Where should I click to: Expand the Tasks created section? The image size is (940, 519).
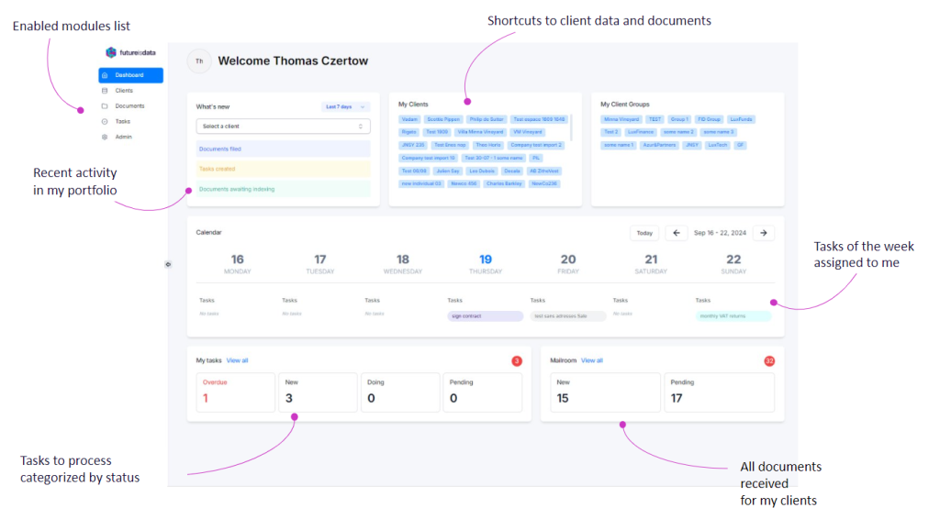[283, 169]
